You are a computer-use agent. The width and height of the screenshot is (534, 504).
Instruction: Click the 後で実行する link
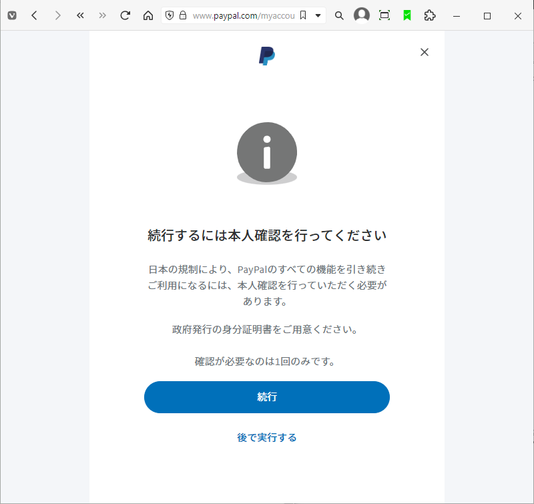click(x=266, y=437)
